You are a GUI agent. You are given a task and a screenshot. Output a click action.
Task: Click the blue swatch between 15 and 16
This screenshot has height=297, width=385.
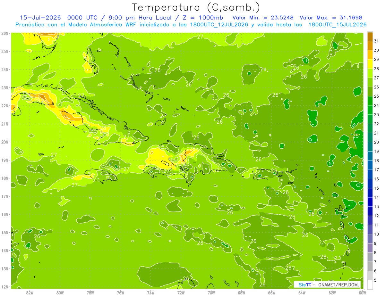point(370,184)
